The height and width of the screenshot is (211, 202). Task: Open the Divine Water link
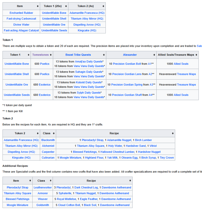point(21,25)
